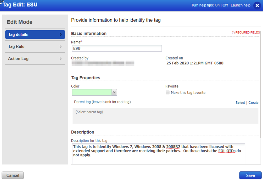This screenshot has height=182, width=263.
Task: Click the Name input field
Action: click(117, 48)
